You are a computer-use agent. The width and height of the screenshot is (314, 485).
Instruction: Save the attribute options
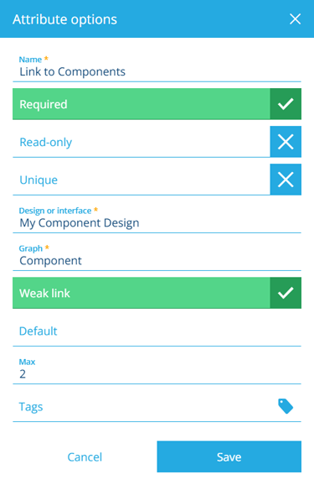click(229, 456)
